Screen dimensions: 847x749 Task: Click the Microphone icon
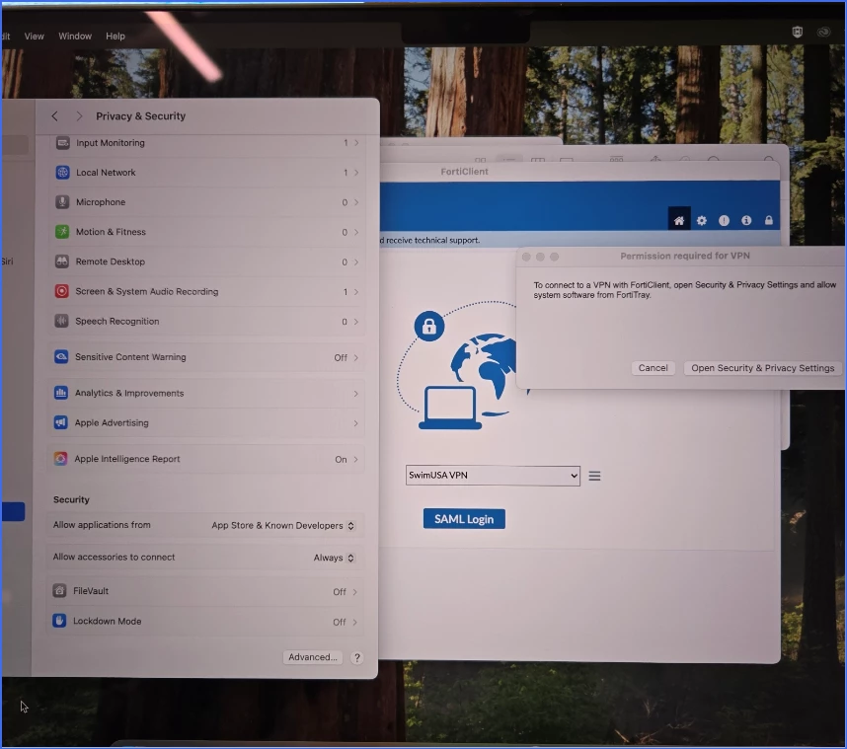[62, 202]
